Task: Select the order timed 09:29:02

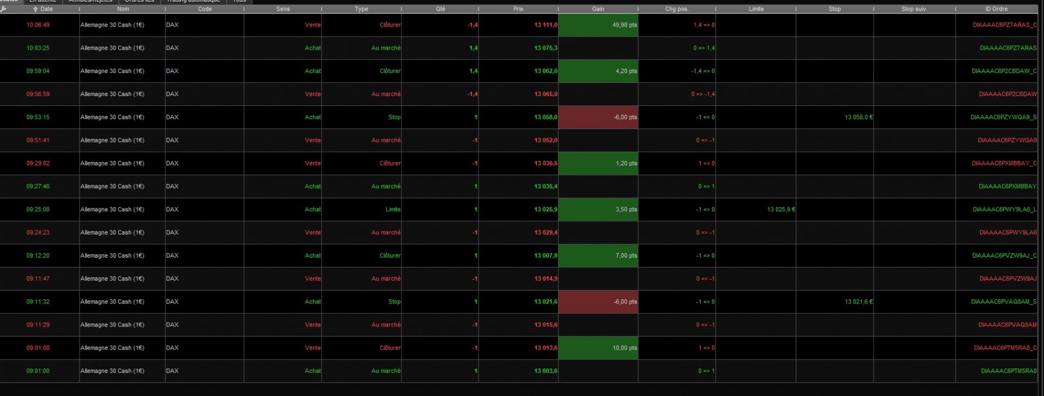Action: tap(519, 164)
